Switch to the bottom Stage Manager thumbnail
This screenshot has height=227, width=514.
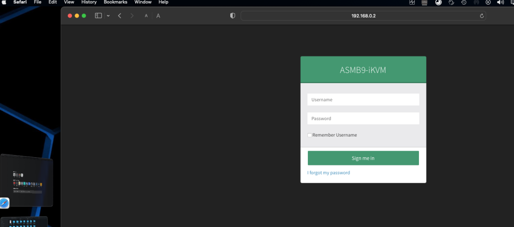click(24, 222)
